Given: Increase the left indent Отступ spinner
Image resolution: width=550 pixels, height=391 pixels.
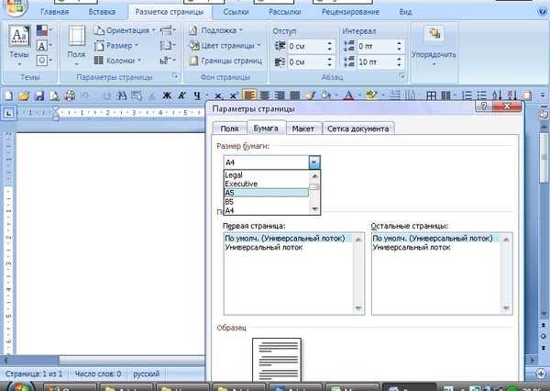Looking at the screenshot, I should click(329, 43).
